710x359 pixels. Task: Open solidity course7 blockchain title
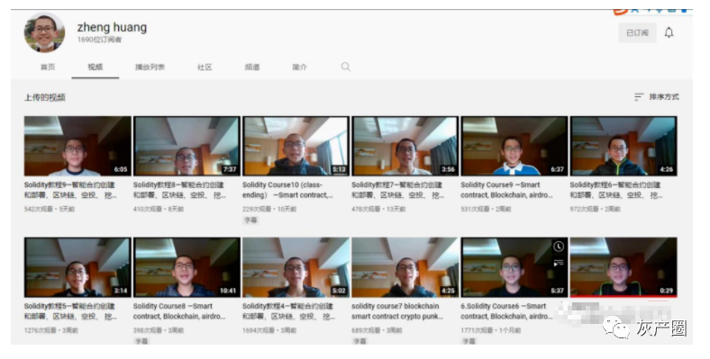(x=397, y=311)
